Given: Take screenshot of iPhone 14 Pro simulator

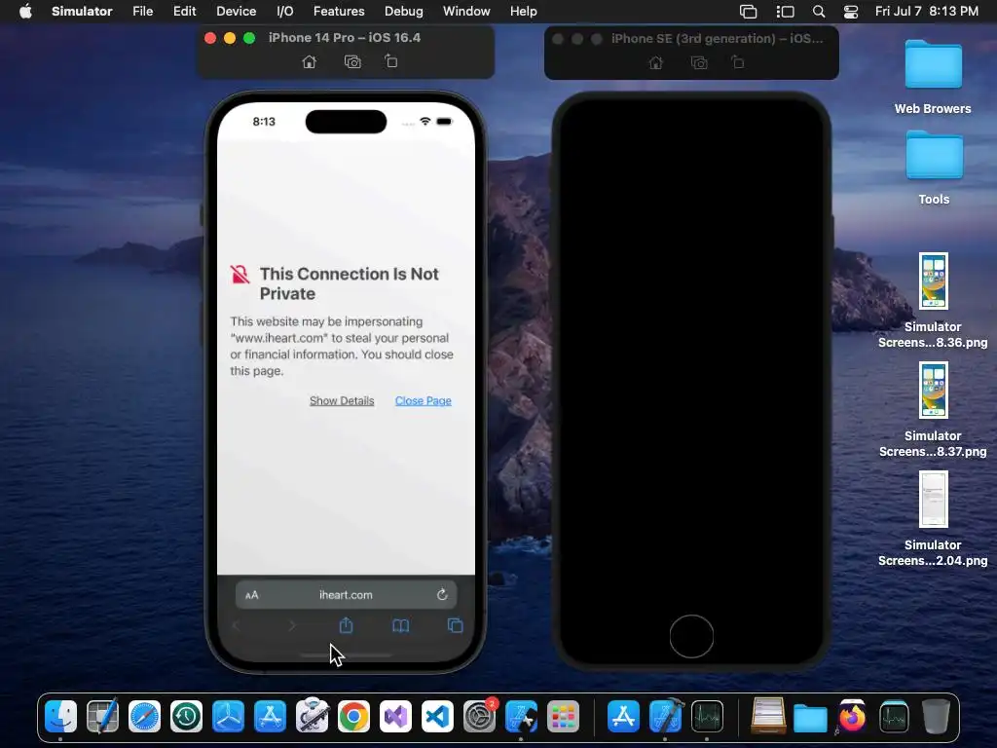Looking at the screenshot, I should pos(352,61).
